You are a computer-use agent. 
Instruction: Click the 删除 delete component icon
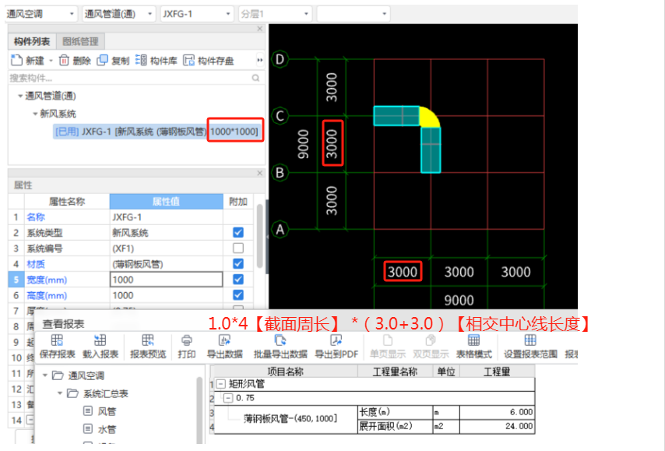64,60
